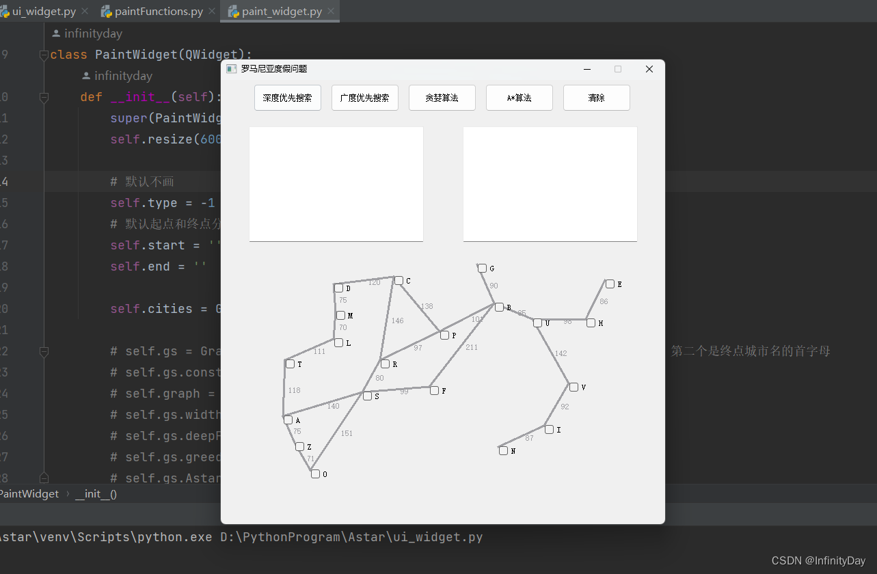
Task: Collapse comment block starting at # self.gs = Gra
Action: coord(44,351)
